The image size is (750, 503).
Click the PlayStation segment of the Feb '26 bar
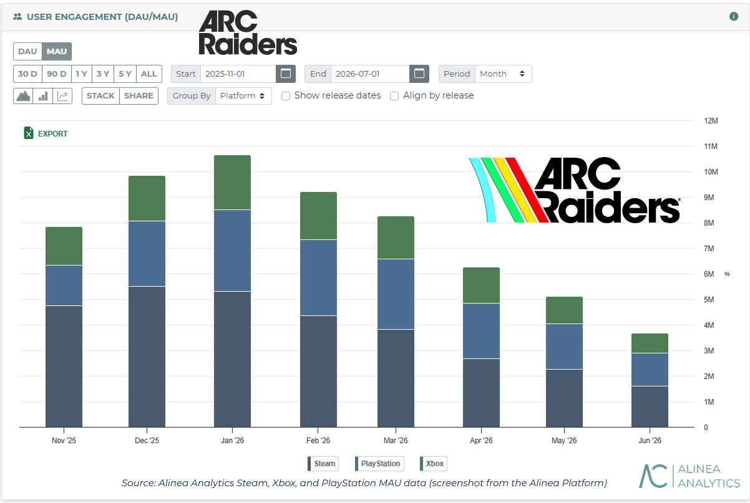tap(318, 277)
